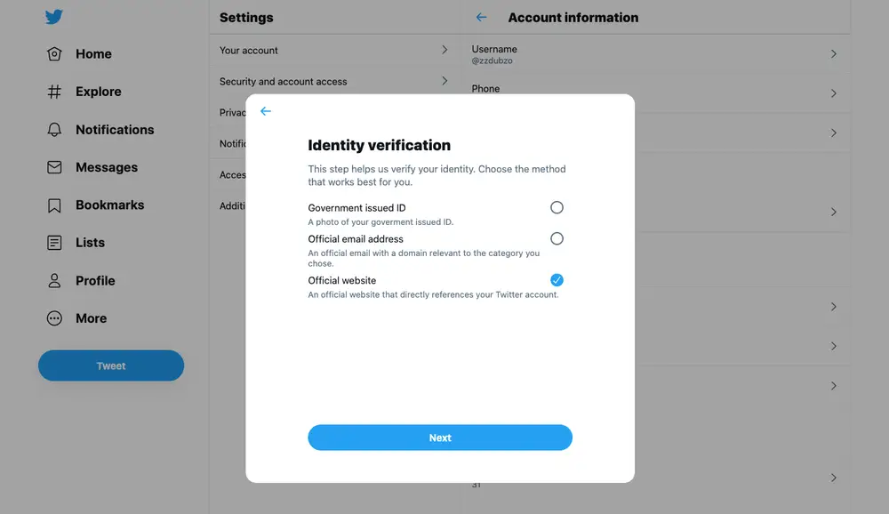Click the Tweet button

click(x=110, y=365)
